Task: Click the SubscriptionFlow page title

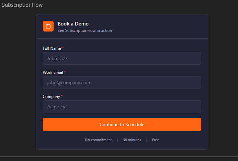Action: click(x=22, y=5)
